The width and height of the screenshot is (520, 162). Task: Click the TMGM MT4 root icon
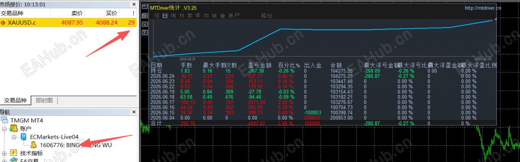tap(5, 121)
